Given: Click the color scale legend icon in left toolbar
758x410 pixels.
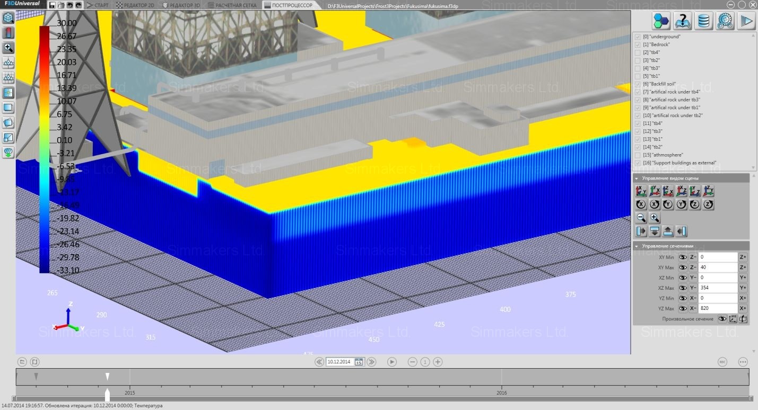Looking at the screenshot, I should coord(8,33).
